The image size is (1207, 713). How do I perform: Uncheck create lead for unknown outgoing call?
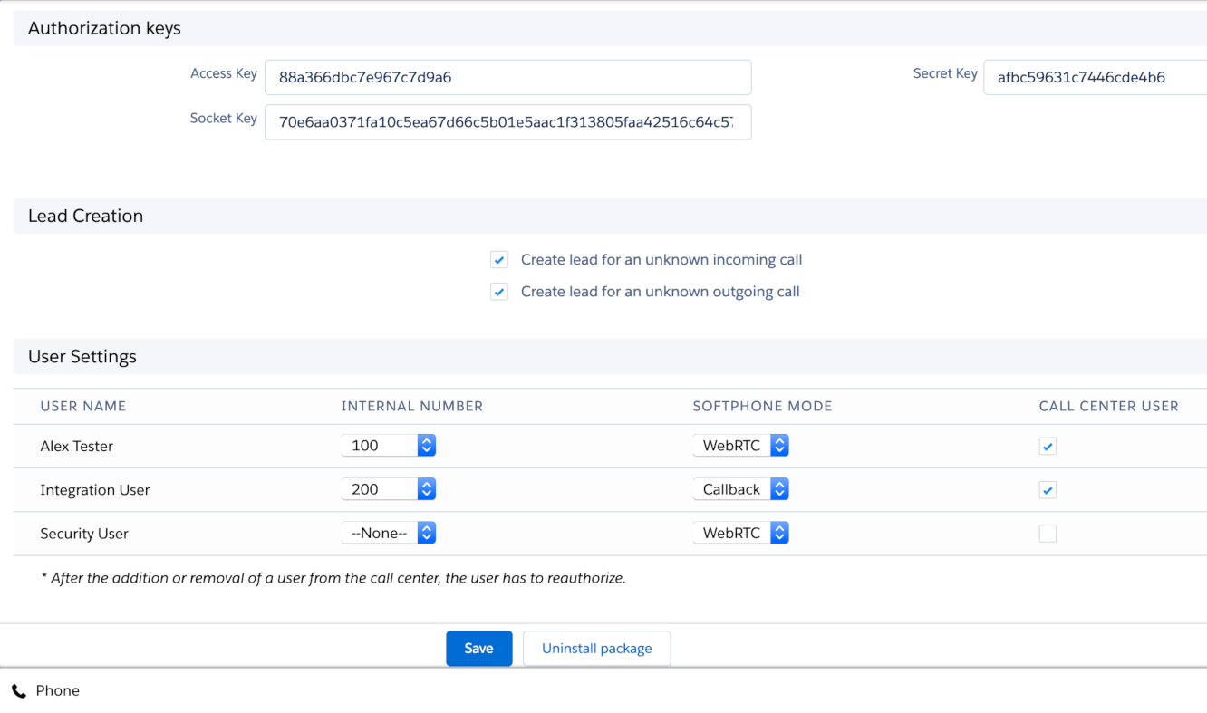(x=499, y=293)
